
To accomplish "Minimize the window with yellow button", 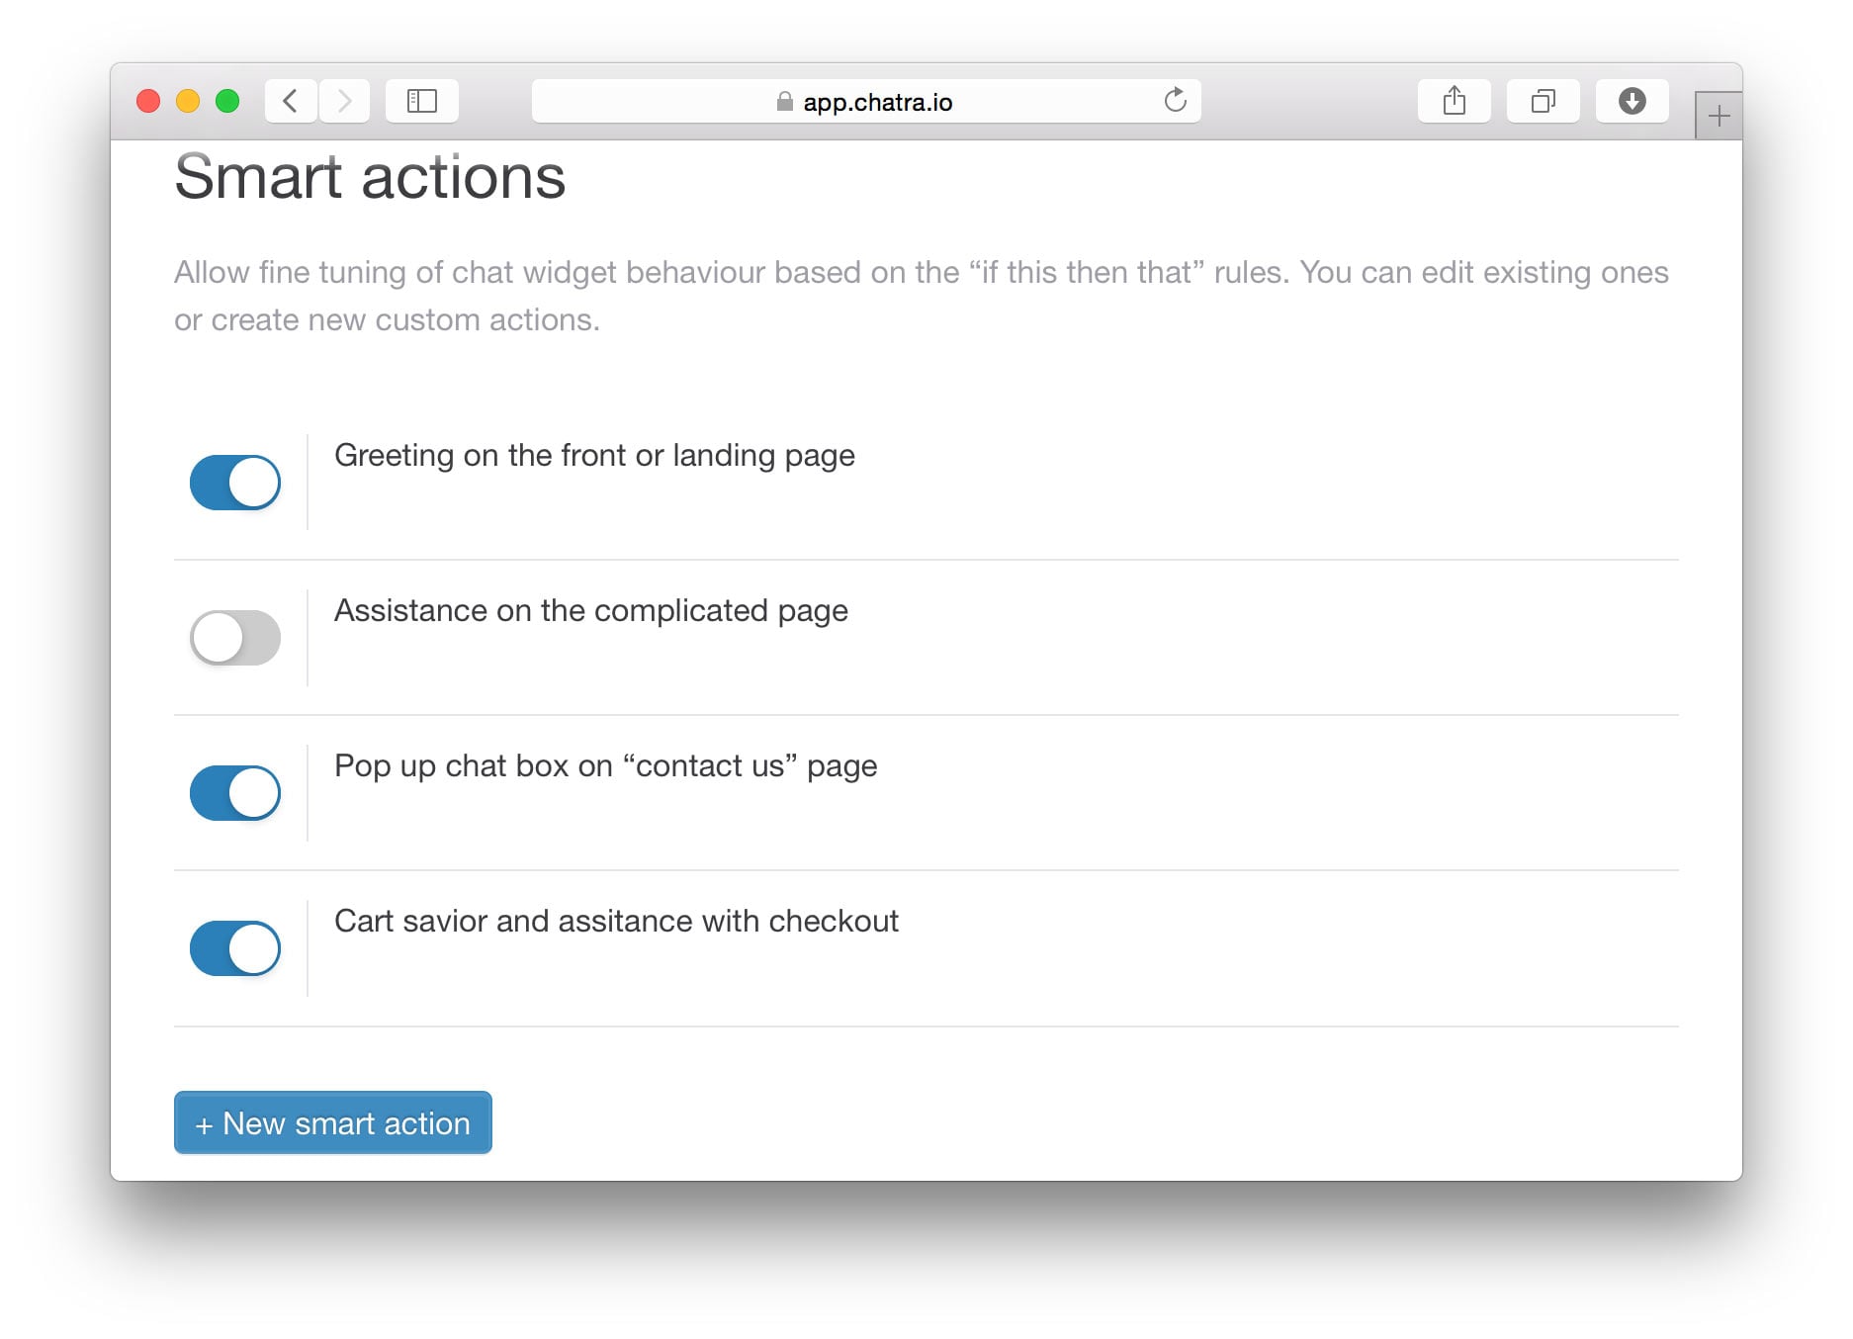I will point(188,101).
